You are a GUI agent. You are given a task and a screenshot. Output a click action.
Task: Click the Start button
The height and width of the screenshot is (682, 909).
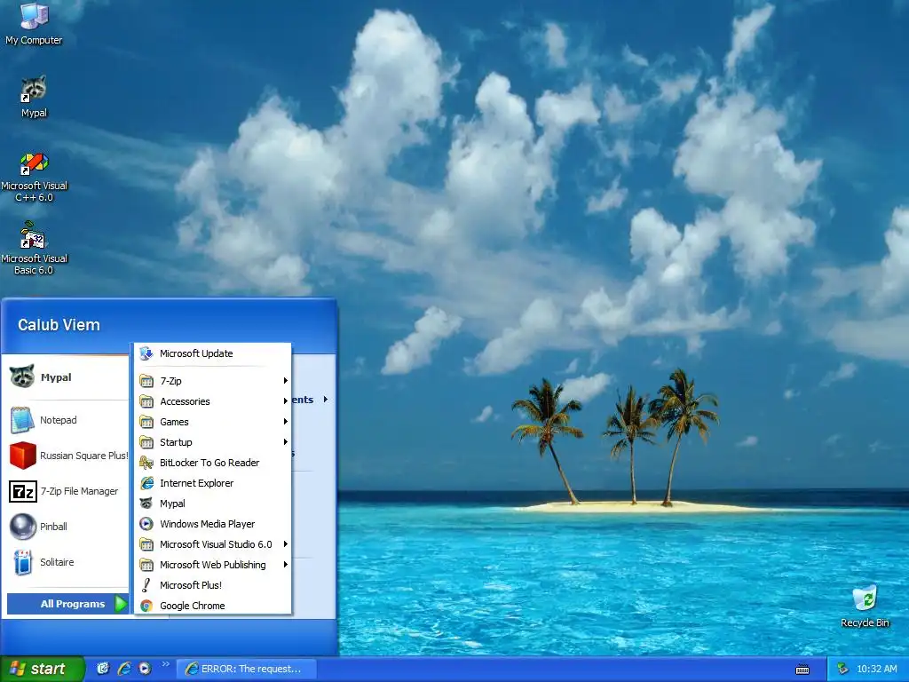coord(42,669)
